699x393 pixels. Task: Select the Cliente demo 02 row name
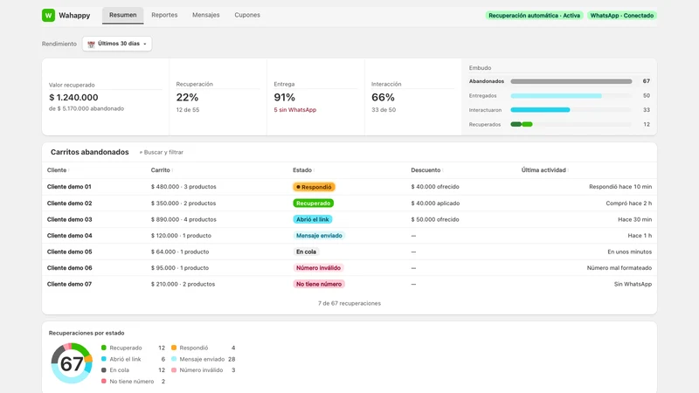(x=70, y=203)
